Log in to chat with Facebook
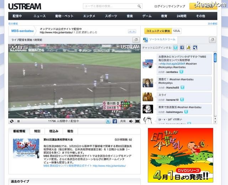228x185 pixels. coord(182,47)
